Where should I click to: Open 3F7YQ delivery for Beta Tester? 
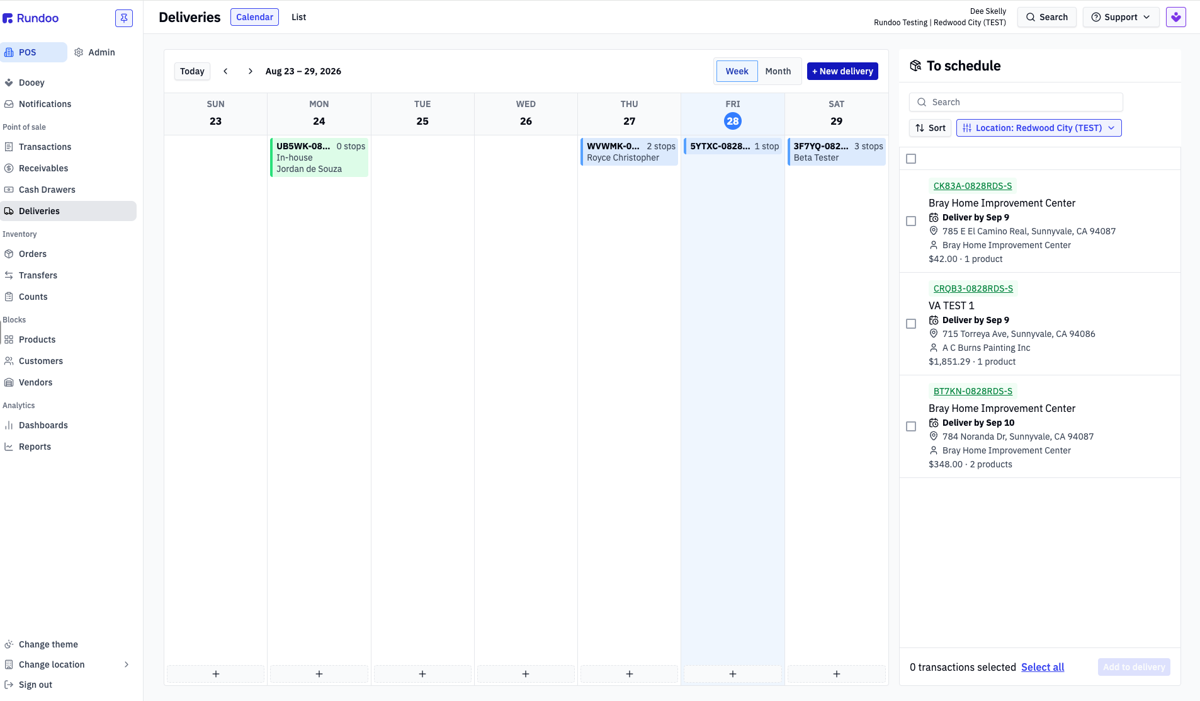coord(836,152)
